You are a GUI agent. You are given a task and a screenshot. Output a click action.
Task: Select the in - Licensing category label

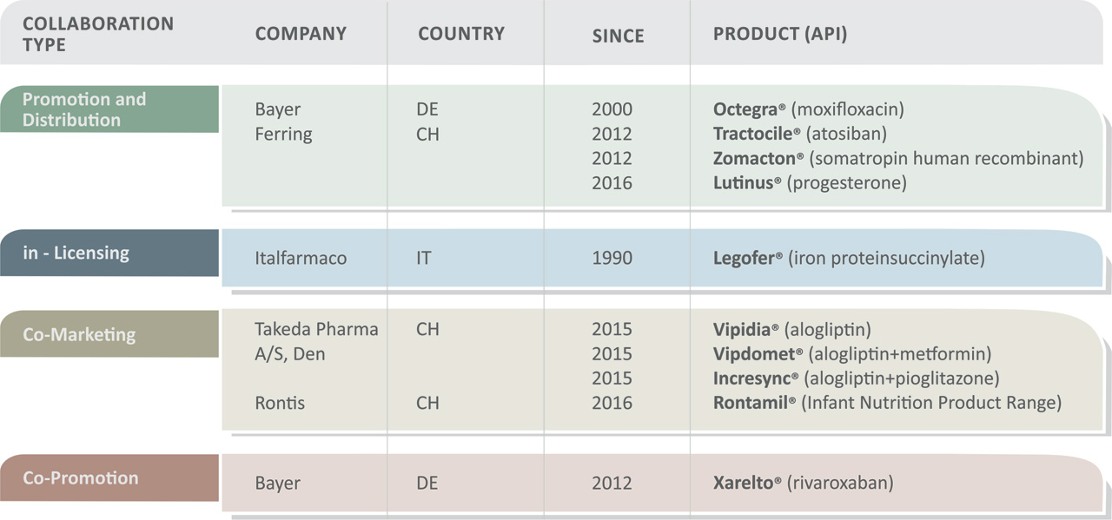coord(76,253)
